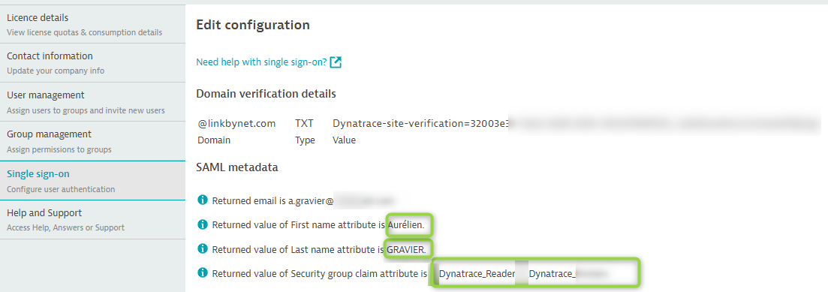Screen dimensions: 828x292
Task: Select Group management in sidebar
Action: [x=92, y=141]
